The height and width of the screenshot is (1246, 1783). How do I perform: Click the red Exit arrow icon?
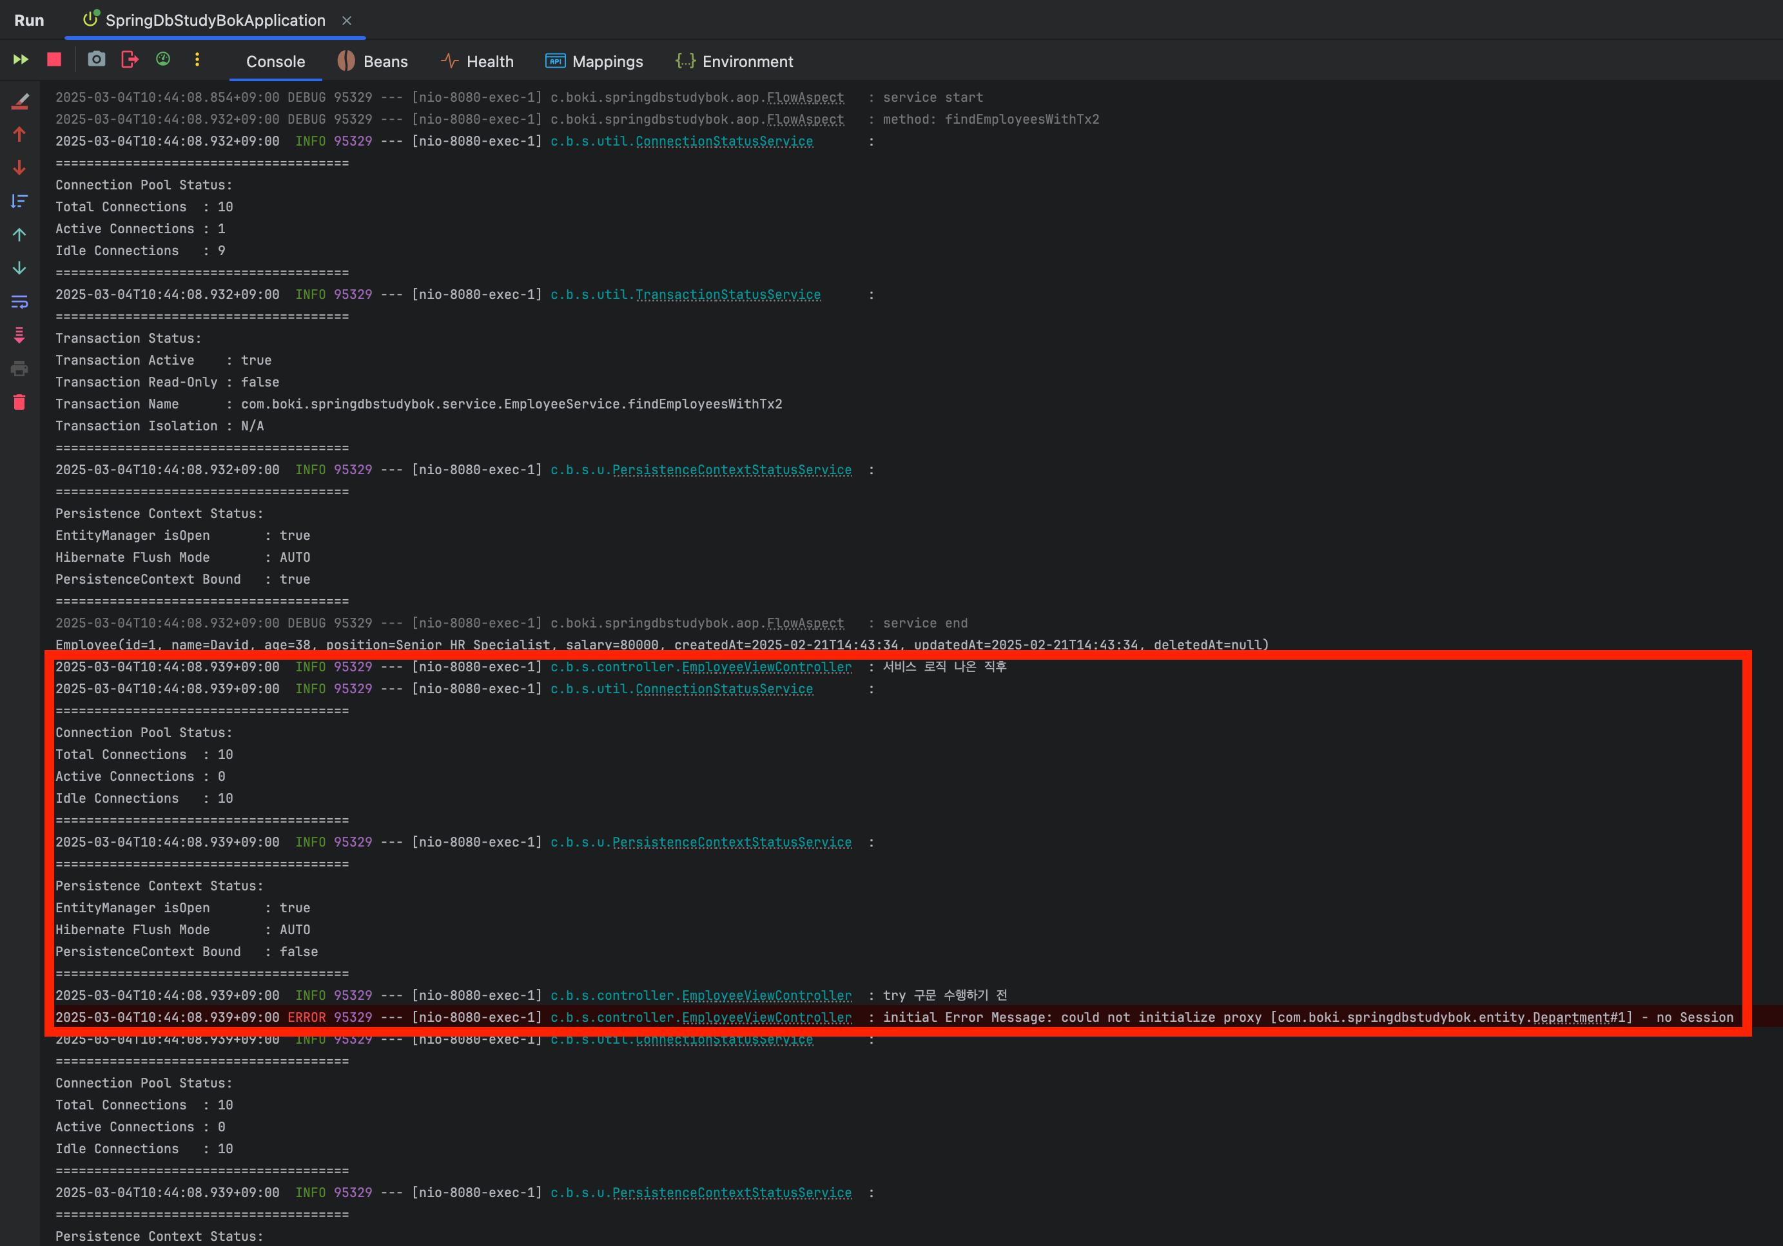tap(130, 60)
